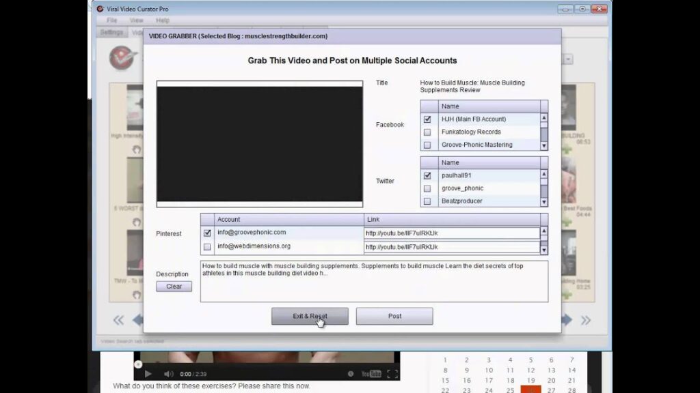Image resolution: width=700 pixels, height=393 pixels.
Task: Click the Pinterest Link column header
Action: (452, 219)
